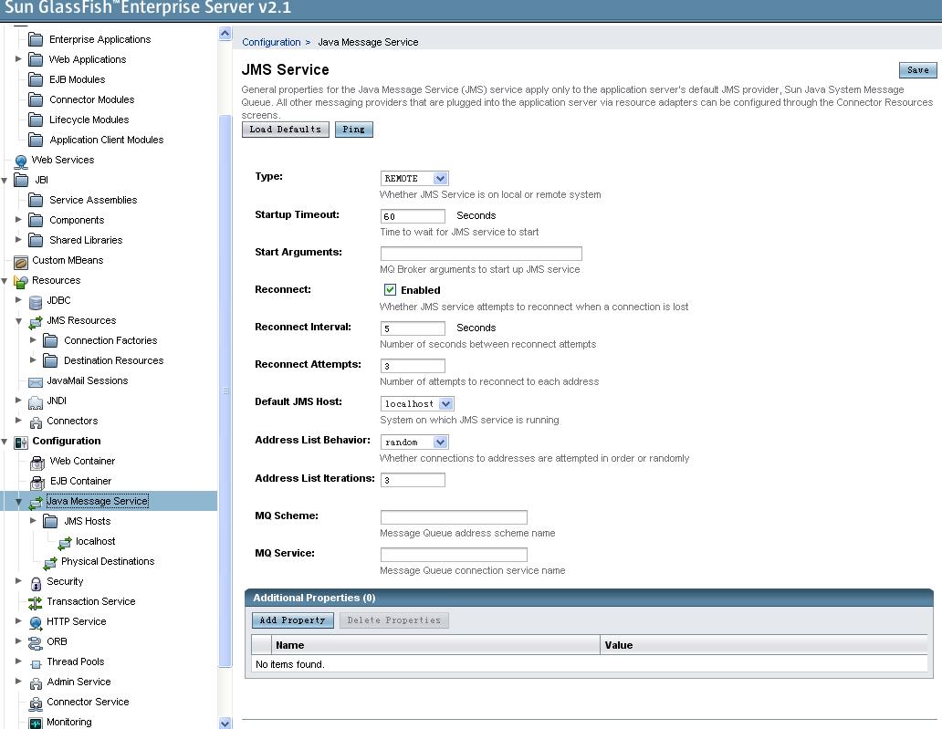The image size is (942, 729).
Task: Click the MQ Scheme input field
Action: (454, 517)
